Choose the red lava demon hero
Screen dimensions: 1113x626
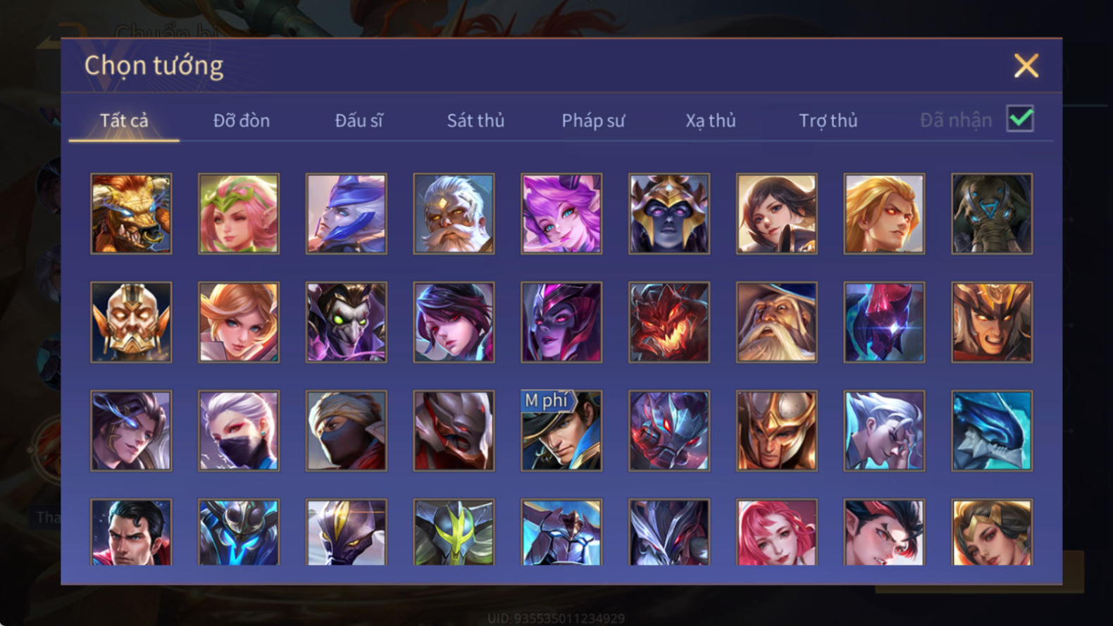tap(669, 323)
